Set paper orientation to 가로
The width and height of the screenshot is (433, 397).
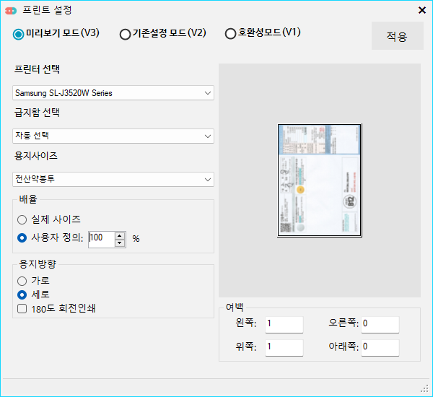(x=22, y=280)
